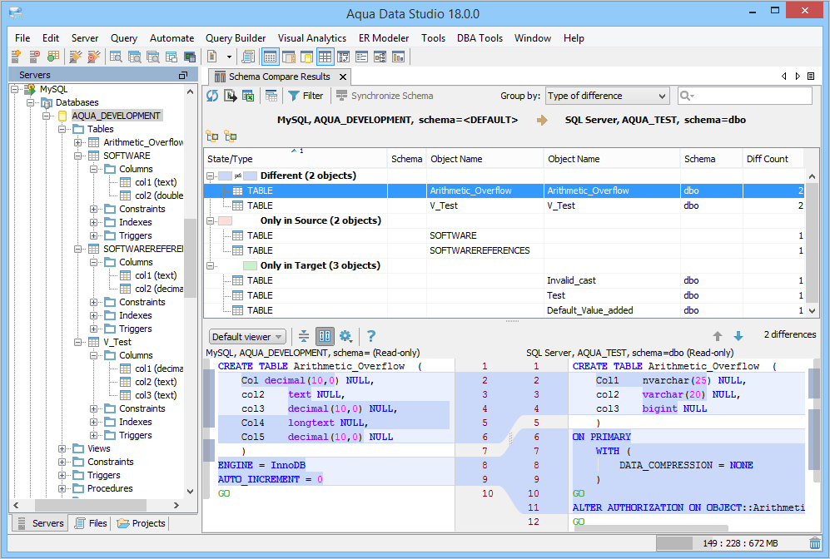Click the Expand All tree icon
830x559 pixels.
212,136
